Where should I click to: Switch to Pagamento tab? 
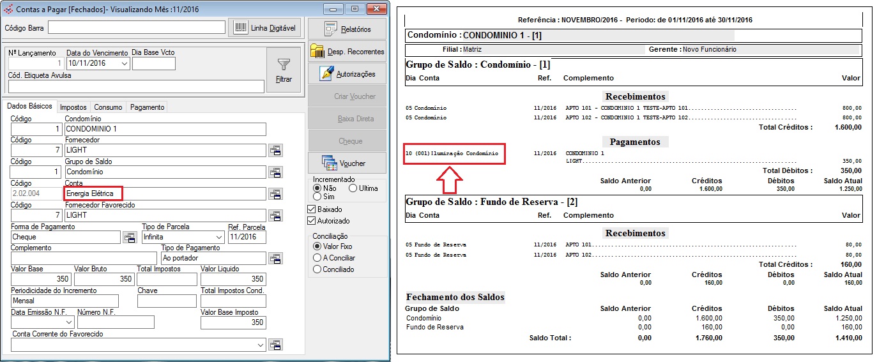click(147, 107)
